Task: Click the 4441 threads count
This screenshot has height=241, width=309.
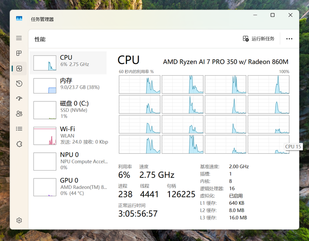Action: (x=149, y=194)
